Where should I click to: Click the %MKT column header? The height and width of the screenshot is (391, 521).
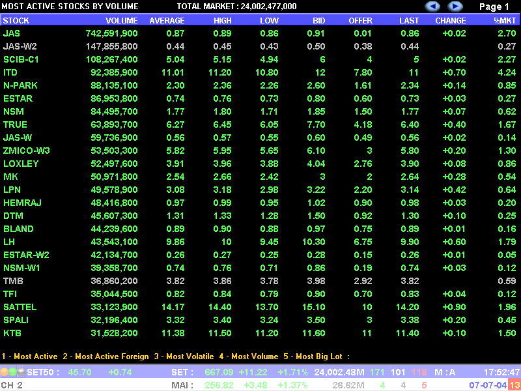click(x=505, y=21)
